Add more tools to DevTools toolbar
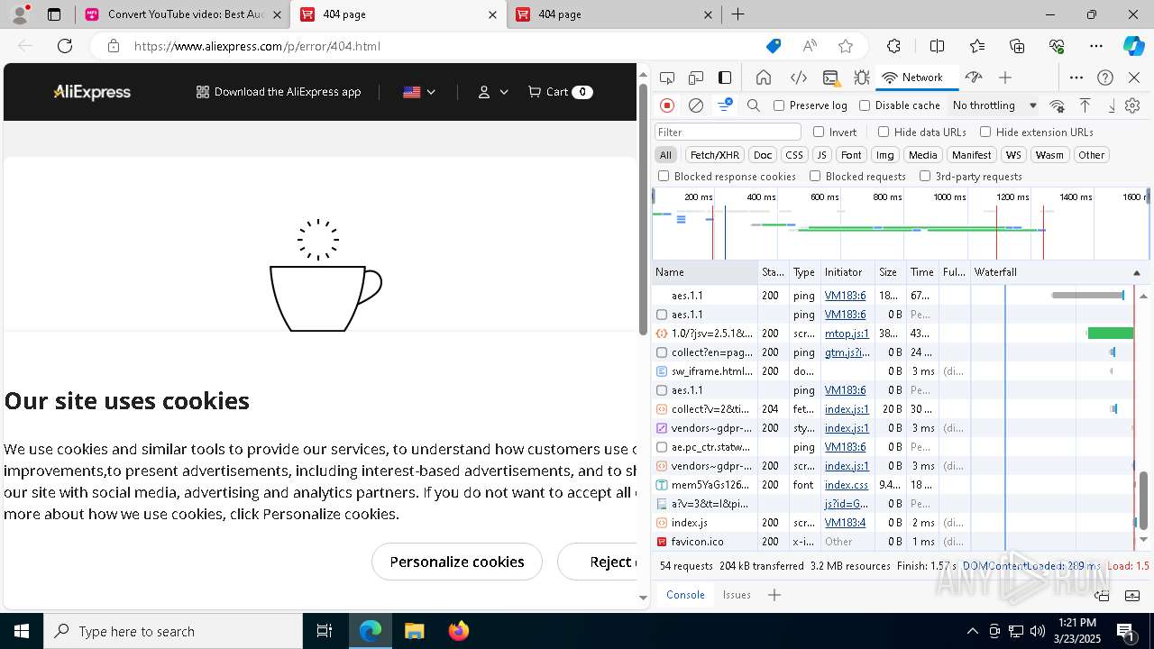 1005,78
